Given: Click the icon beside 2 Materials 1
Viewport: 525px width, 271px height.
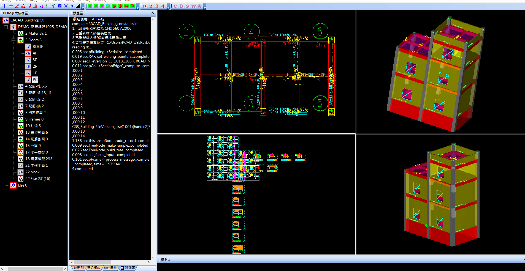Looking at the screenshot, I should (x=21, y=33).
